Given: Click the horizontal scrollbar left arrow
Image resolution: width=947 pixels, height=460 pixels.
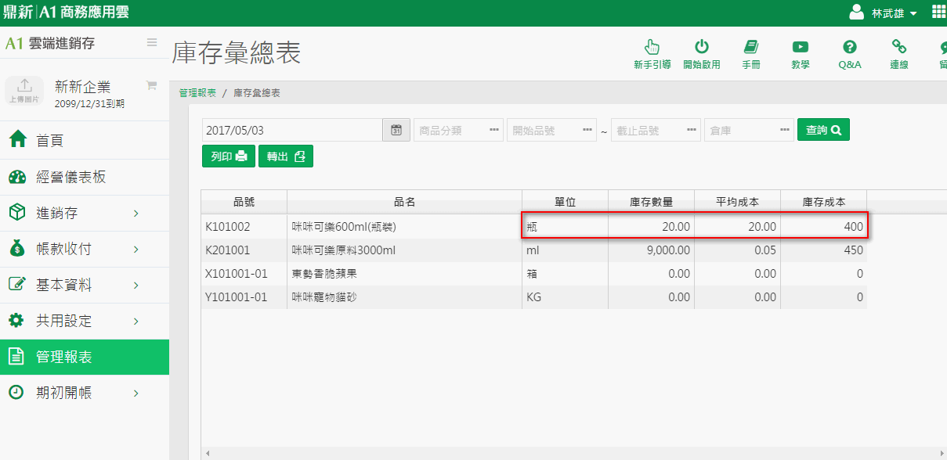Looking at the screenshot, I should coord(207,453).
